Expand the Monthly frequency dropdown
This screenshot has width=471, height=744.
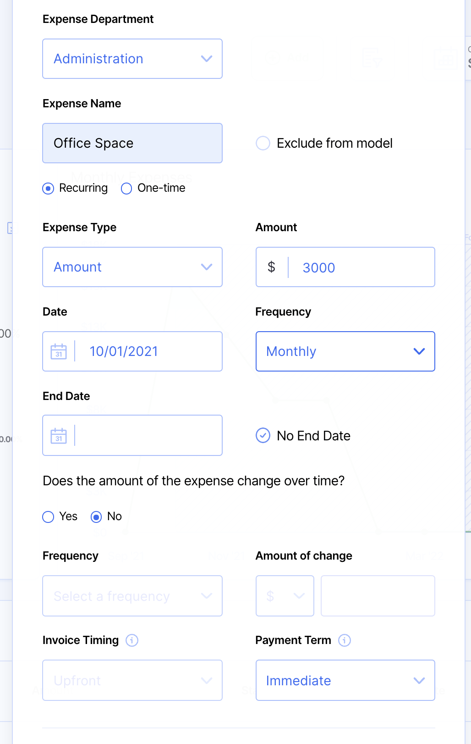point(345,351)
